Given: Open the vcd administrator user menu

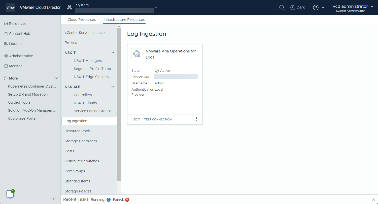Looking at the screenshot, I should click(353, 8).
